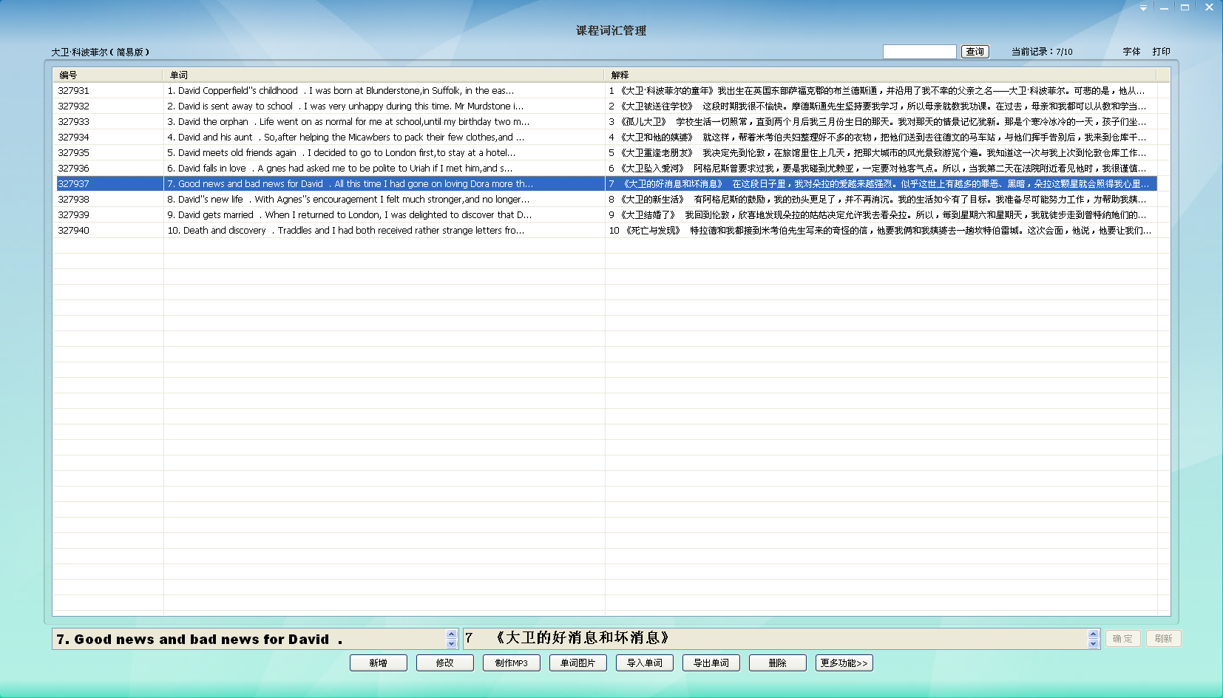1223x698 pixels.
Task: Click the 制作MP3 button
Action: (511, 663)
